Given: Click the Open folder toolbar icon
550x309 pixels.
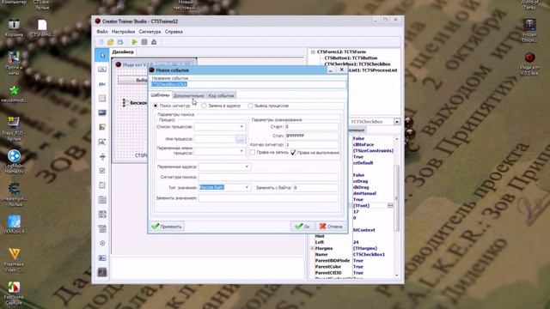Looking at the screenshot, I should tap(111, 42).
